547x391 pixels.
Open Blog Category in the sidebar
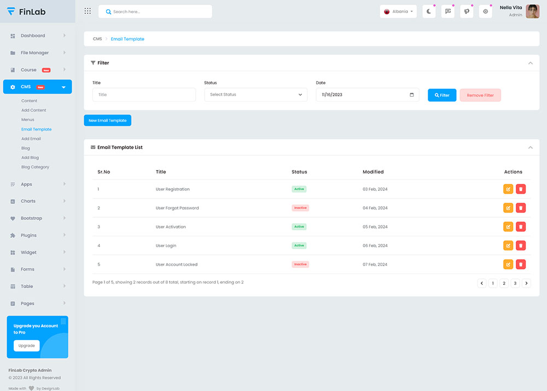(35, 167)
